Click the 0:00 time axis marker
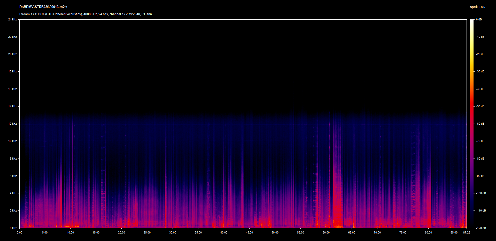The height and width of the screenshot is (241, 496). 20,233
